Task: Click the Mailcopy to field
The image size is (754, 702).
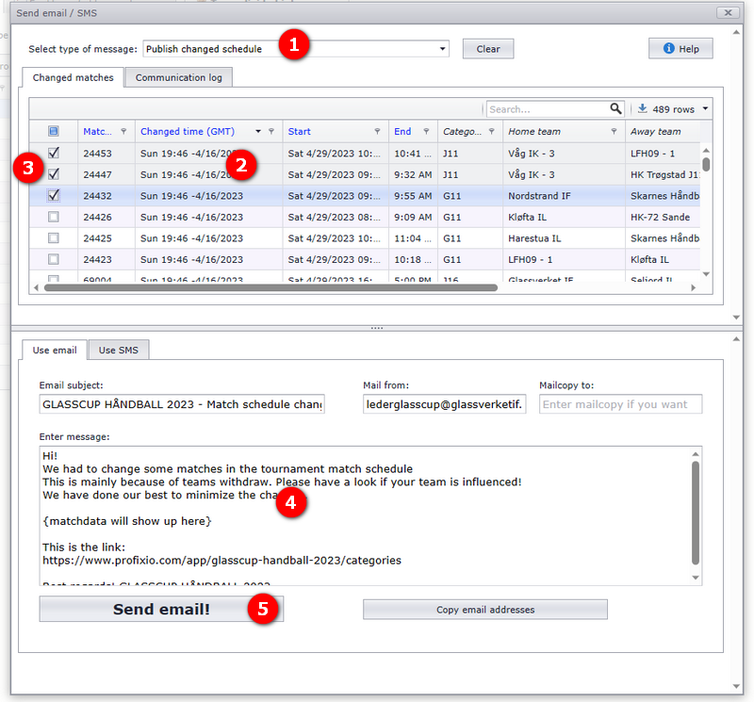Action: pos(620,404)
